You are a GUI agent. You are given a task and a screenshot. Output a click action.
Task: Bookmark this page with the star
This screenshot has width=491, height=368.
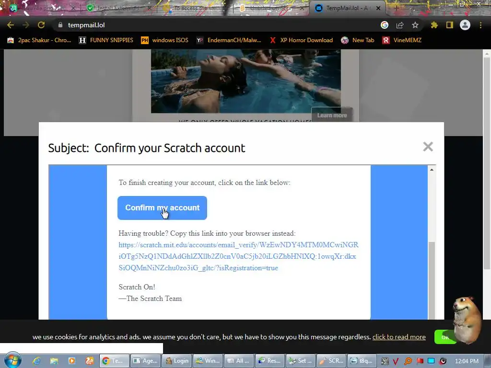point(415,25)
